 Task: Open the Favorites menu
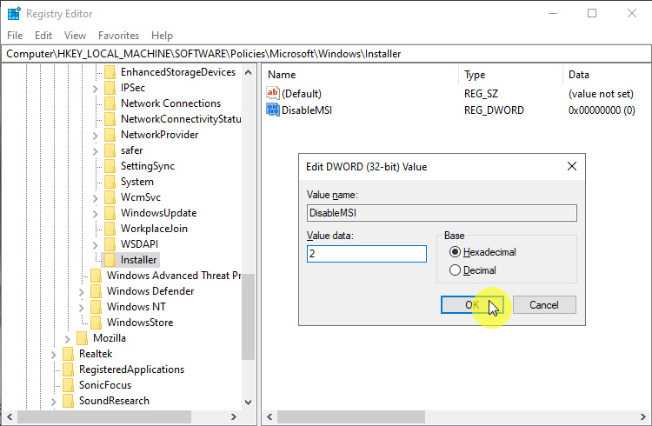[x=118, y=36]
